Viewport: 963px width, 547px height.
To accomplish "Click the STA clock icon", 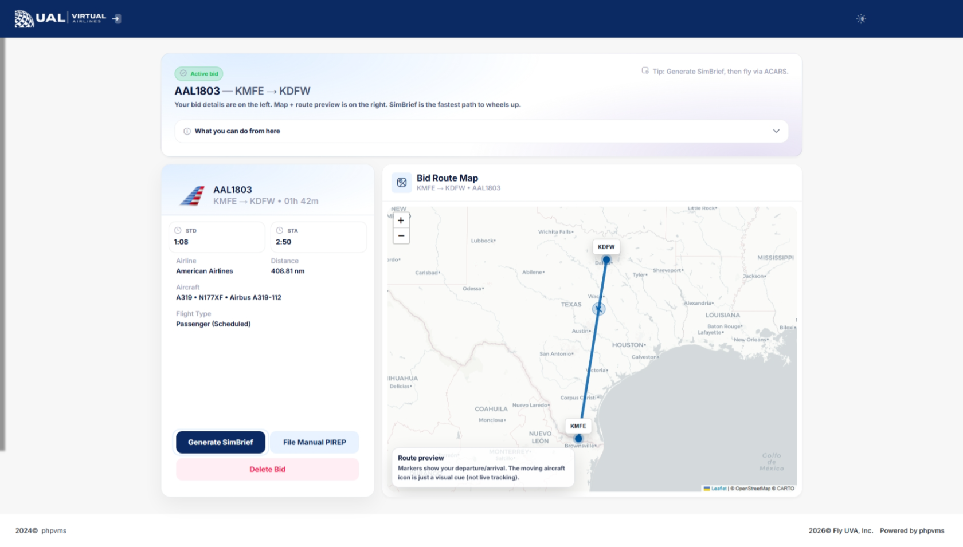I will pyautogui.click(x=280, y=230).
